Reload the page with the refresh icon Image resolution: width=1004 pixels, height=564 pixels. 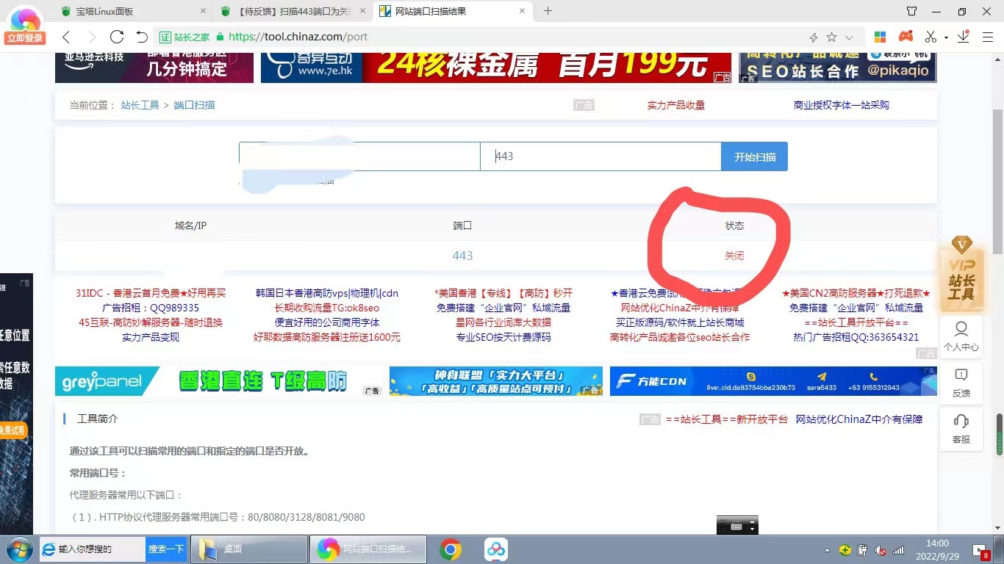116,37
